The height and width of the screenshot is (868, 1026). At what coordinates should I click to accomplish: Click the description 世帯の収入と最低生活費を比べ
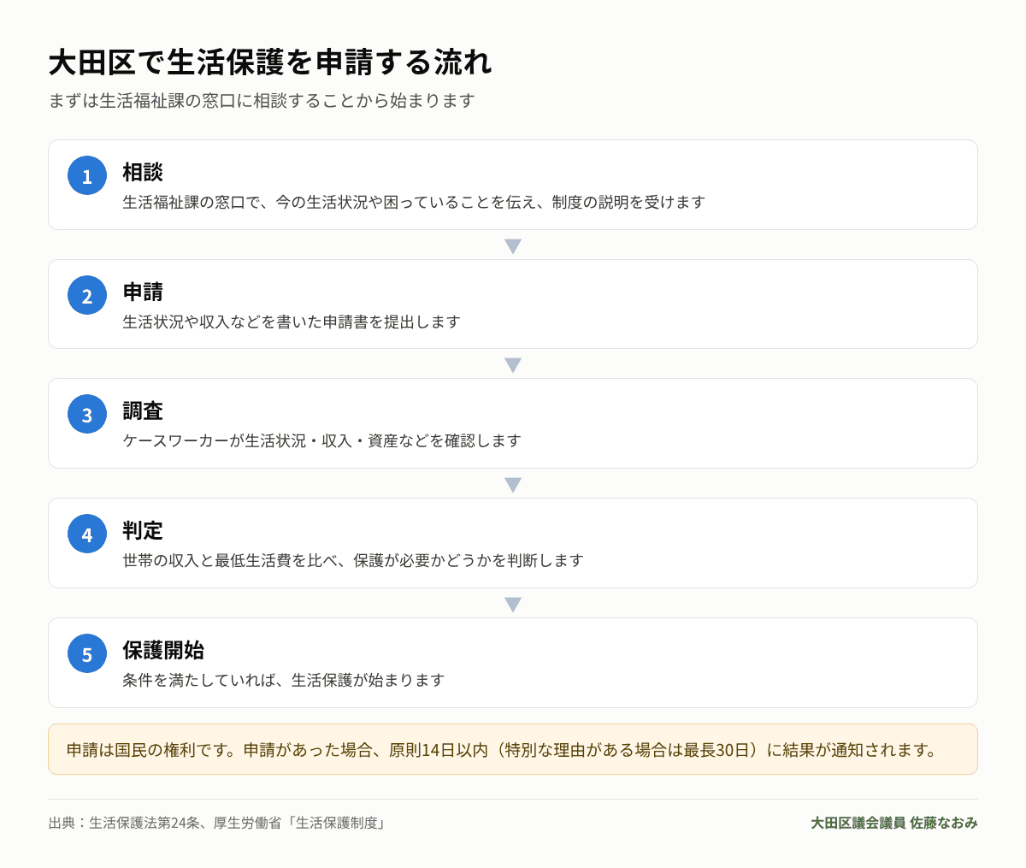(353, 560)
